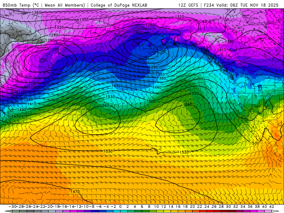284x213 pixels.
Task: Click the 40 value on temperature legend
Action: point(264,207)
